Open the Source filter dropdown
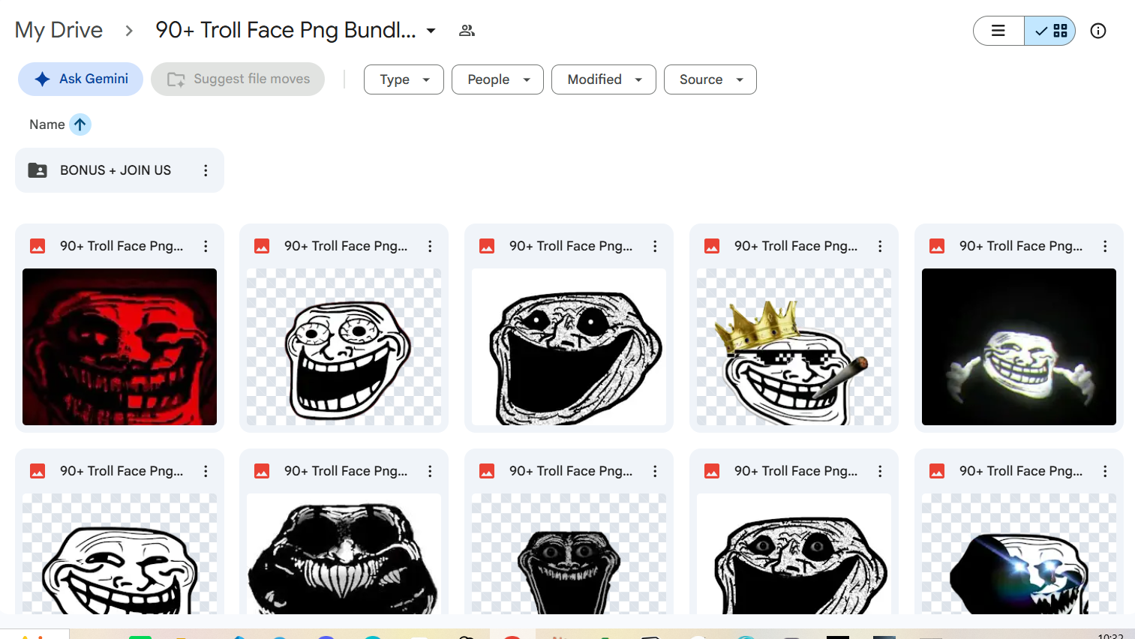 pos(710,79)
